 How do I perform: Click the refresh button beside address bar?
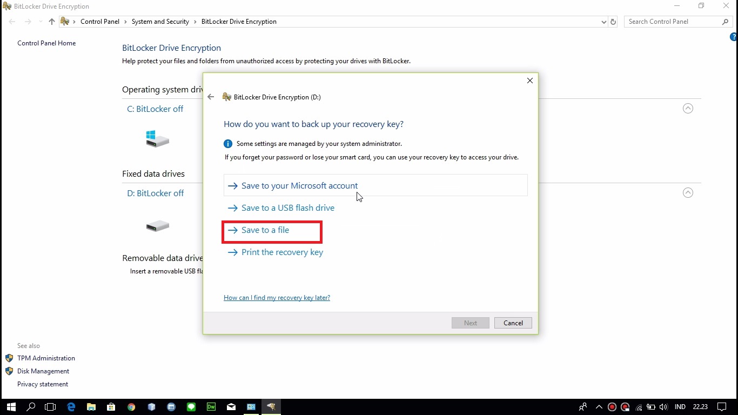click(613, 22)
